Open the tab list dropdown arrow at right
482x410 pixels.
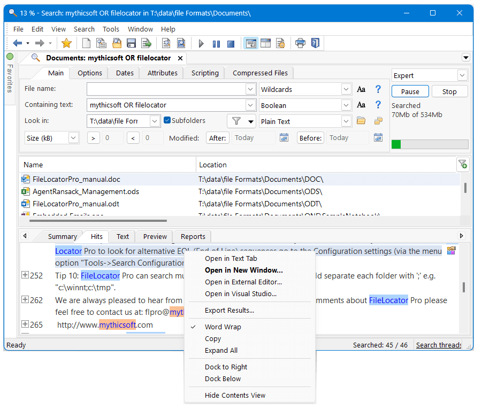point(466,57)
